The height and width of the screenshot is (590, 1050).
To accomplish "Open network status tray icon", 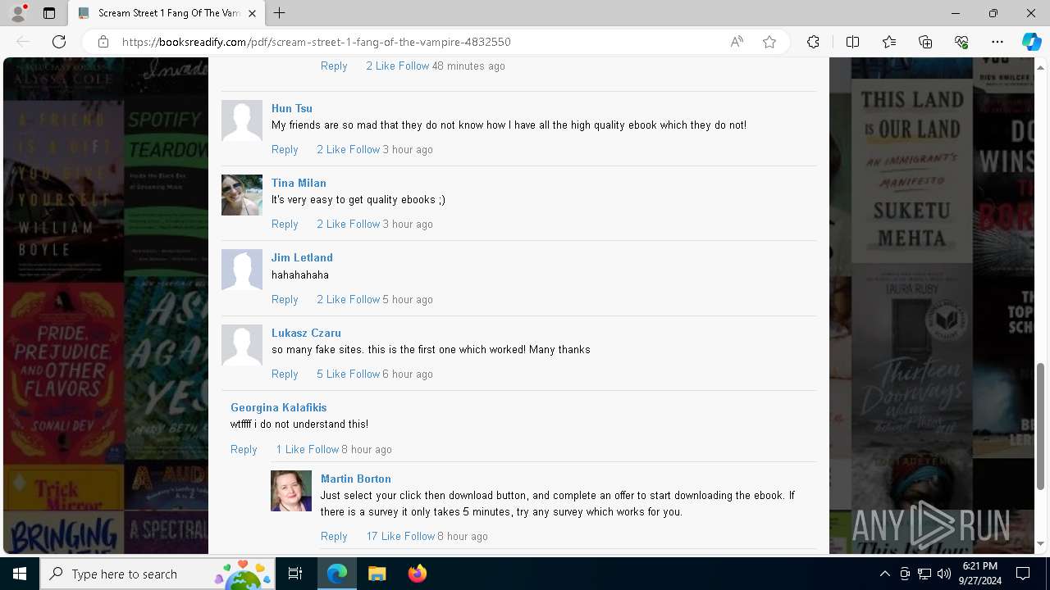I will [x=924, y=574].
